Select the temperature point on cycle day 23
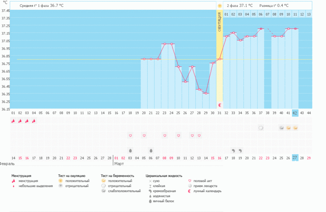This screenshot has height=212, width=326. 165,44
